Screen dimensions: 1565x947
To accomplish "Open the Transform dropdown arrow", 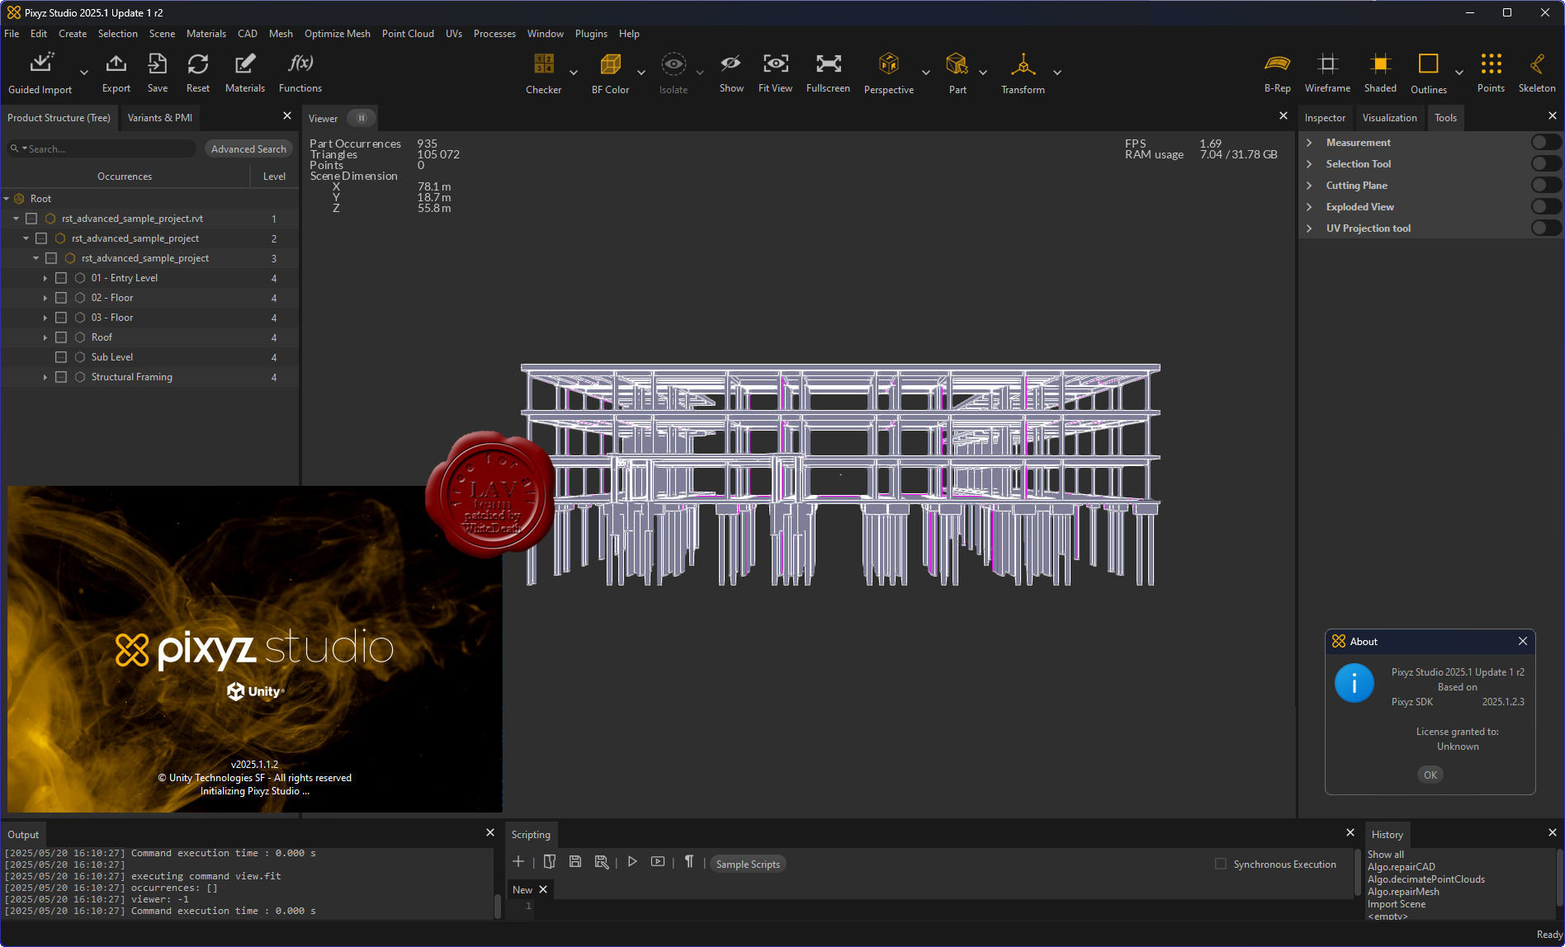I will (1057, 73).
